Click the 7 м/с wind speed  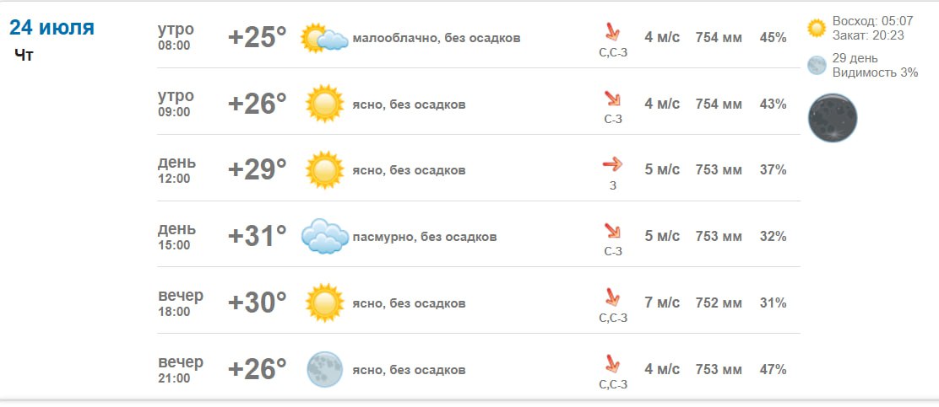coord(662,303)
